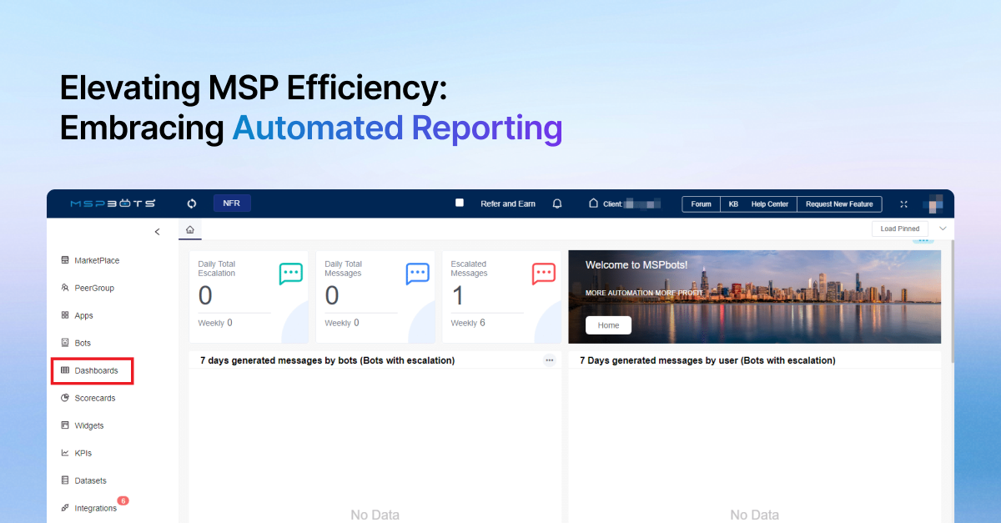Click the Load Pinned button

coord(900,229)
